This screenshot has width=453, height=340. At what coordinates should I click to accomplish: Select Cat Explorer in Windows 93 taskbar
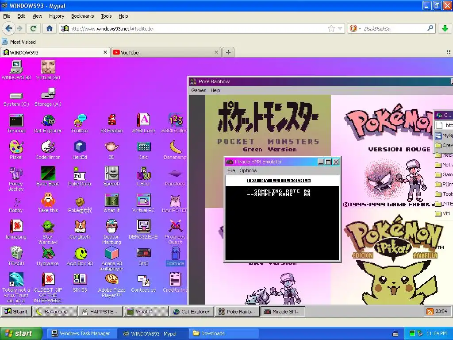[x=192, y=311]
